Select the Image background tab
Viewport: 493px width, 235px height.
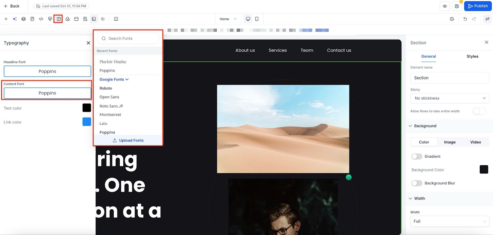[x=450, y=142]
